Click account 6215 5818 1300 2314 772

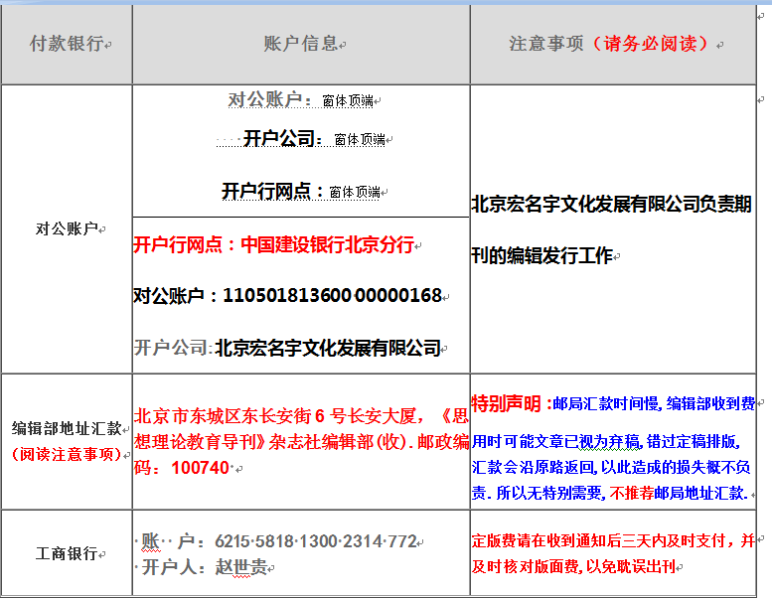316,541
